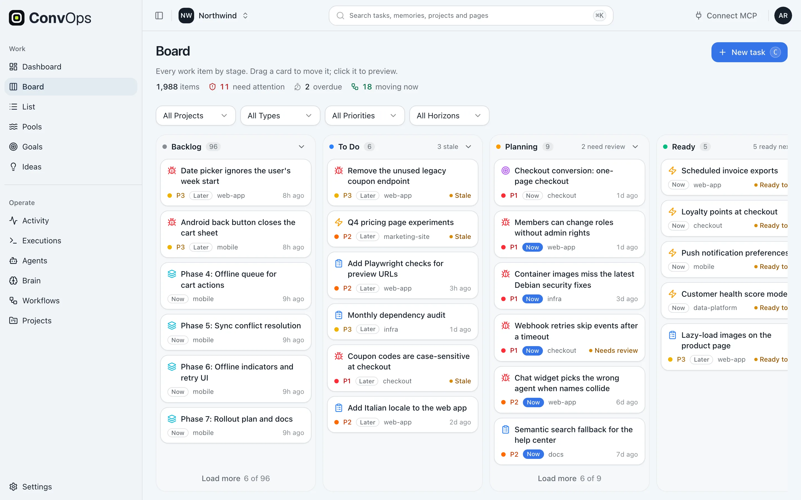The width and height of the screenshot is (801, 500).
Task: Load more Backlog items
Action: pyautogui.click(x=236, y=478)
